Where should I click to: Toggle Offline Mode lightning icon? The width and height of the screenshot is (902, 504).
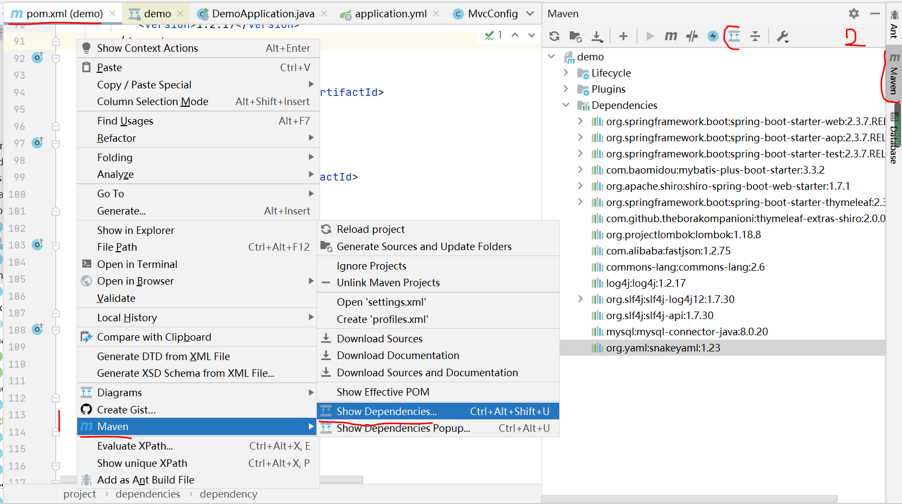pos(713,36)
